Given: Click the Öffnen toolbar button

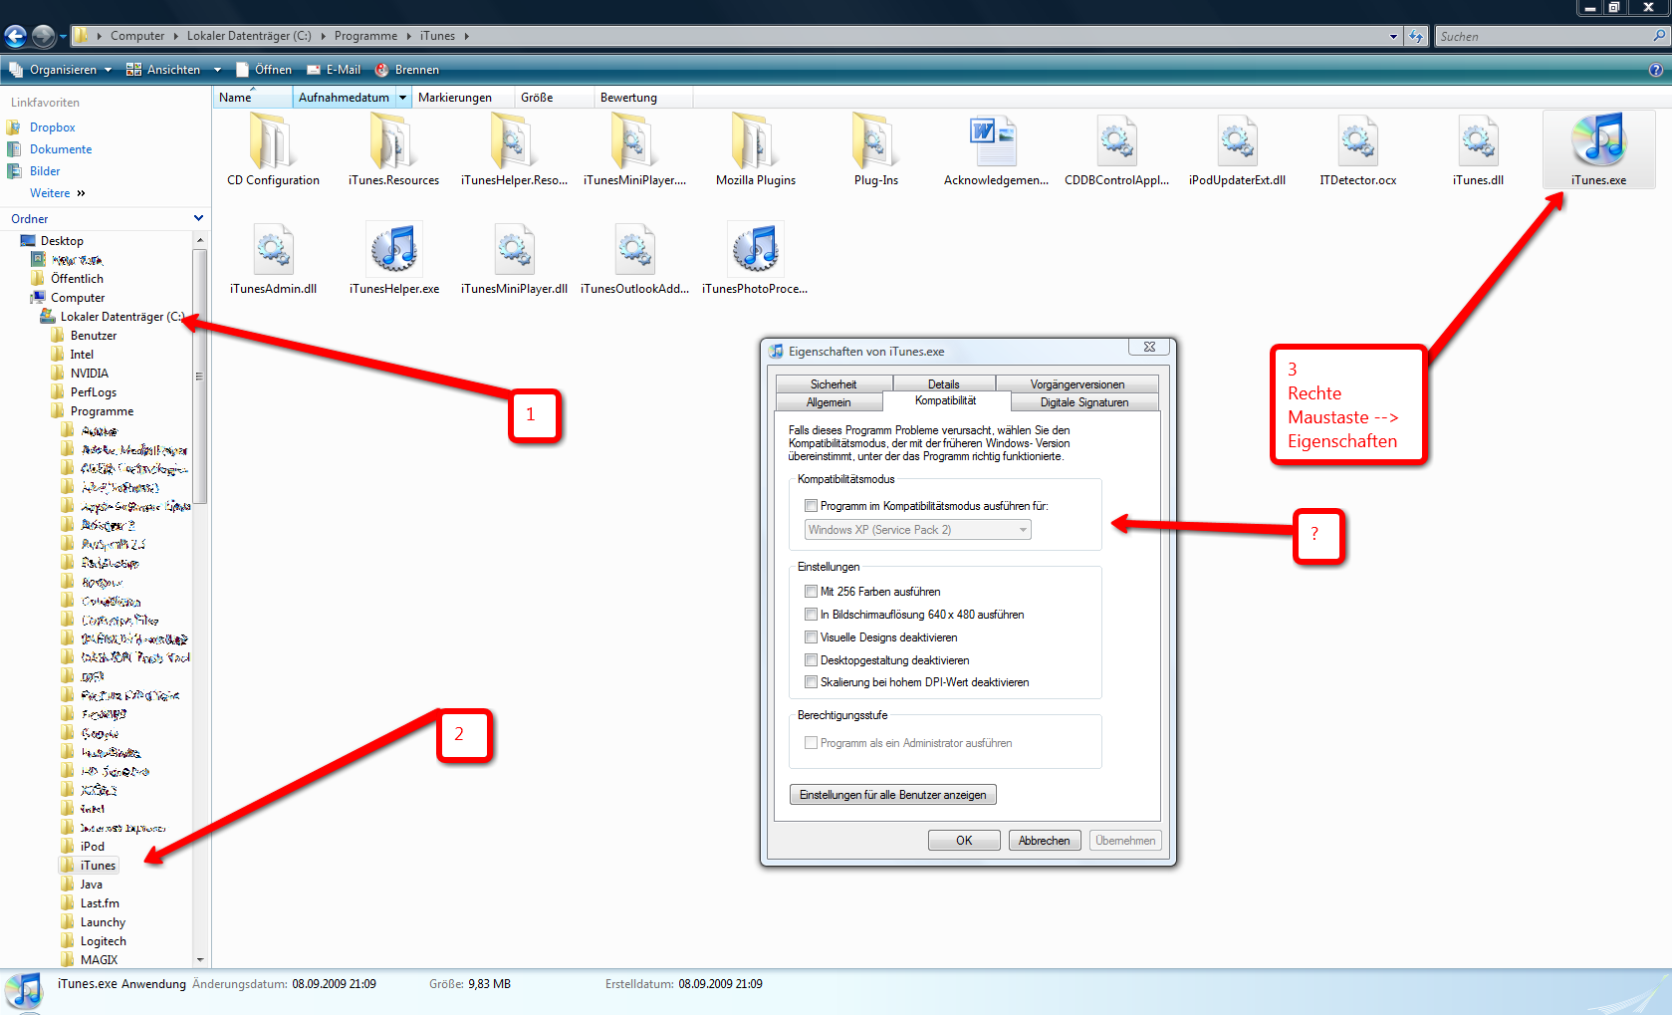Looking at the screenshot, I should 264,70.
